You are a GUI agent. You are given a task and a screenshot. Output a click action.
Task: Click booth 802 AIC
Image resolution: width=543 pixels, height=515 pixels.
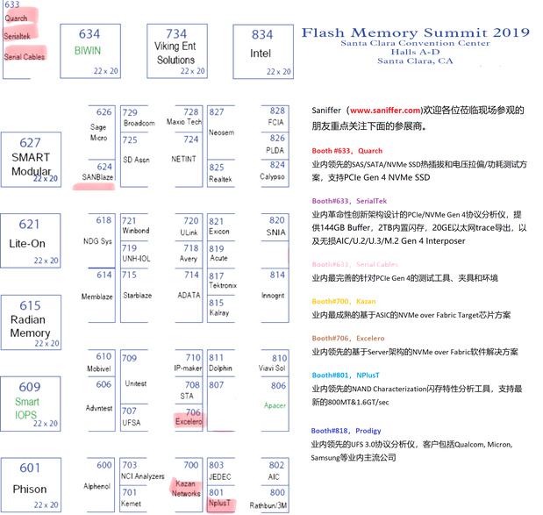coord(275,471)
